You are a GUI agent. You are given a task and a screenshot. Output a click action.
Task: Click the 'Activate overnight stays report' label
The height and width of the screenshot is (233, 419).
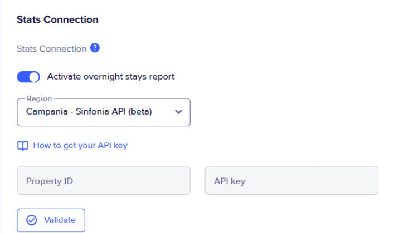click(111, 77)
